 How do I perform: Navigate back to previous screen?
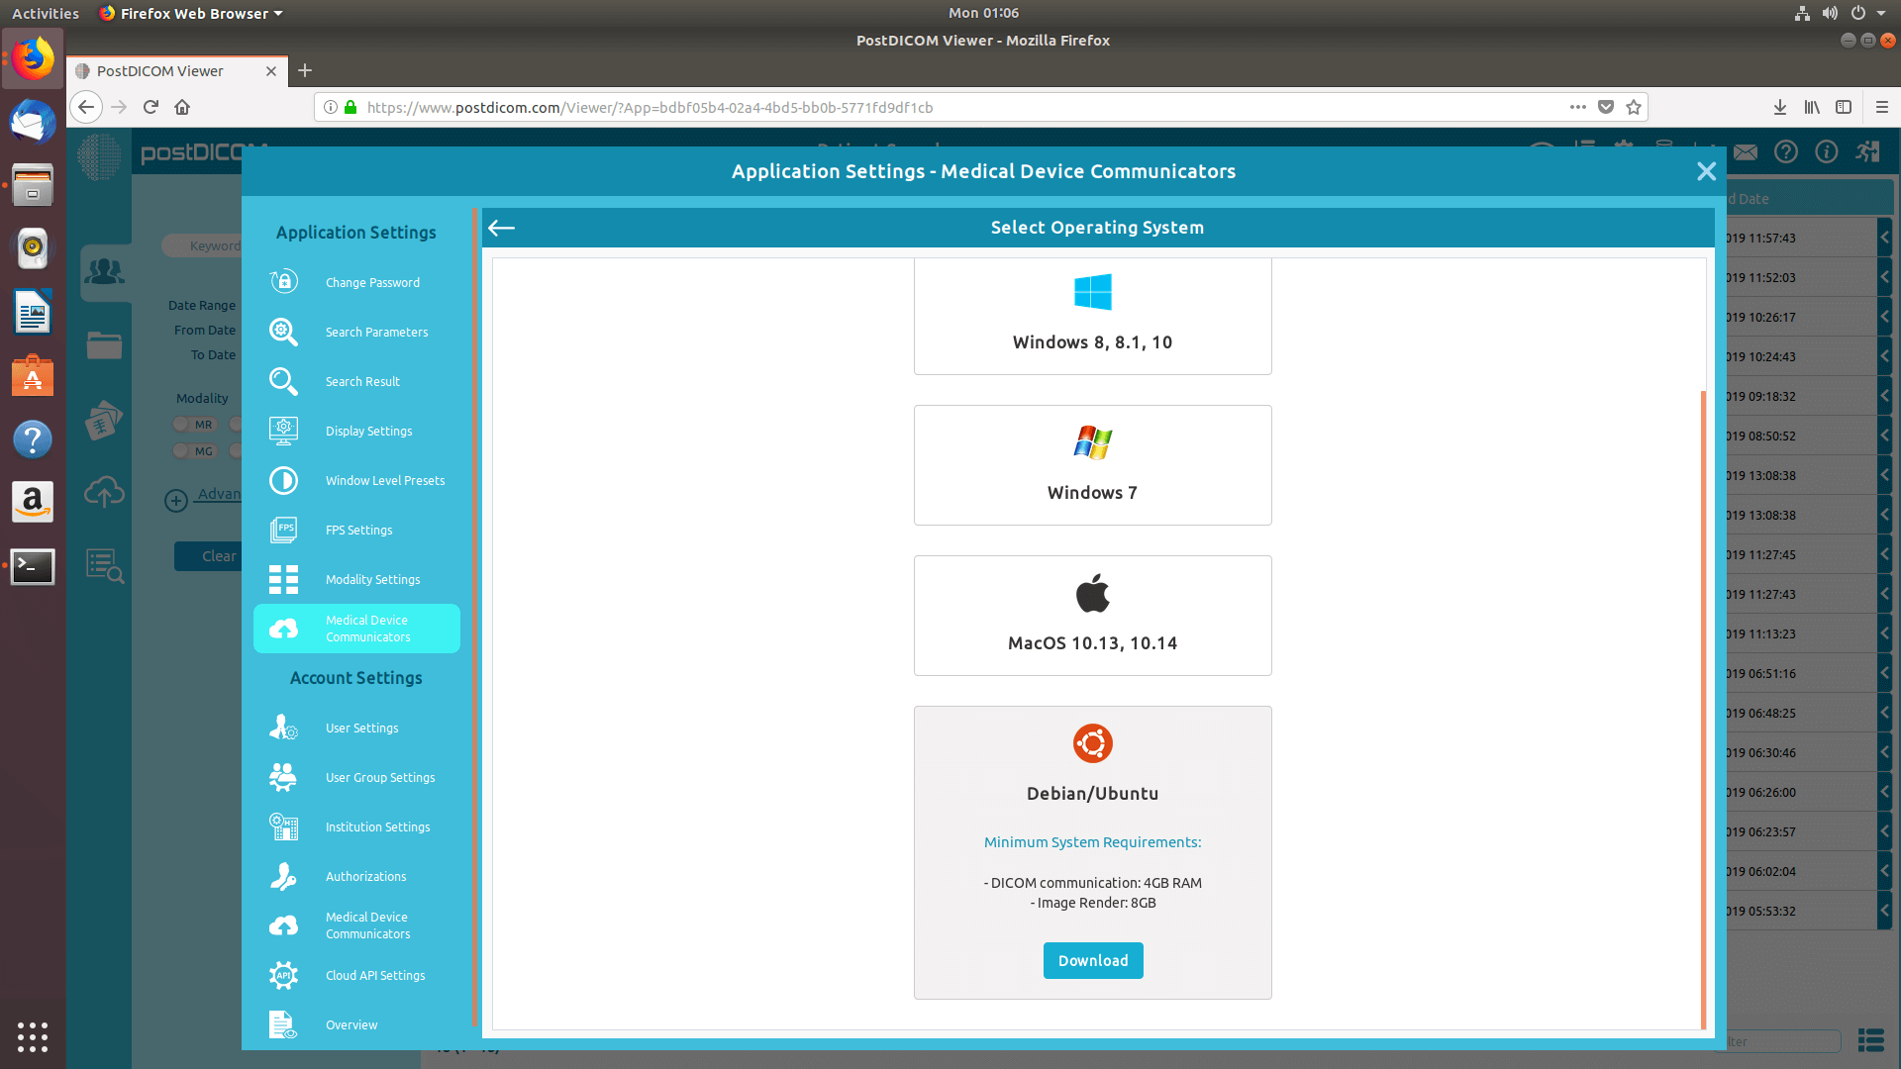coord(500,227)
